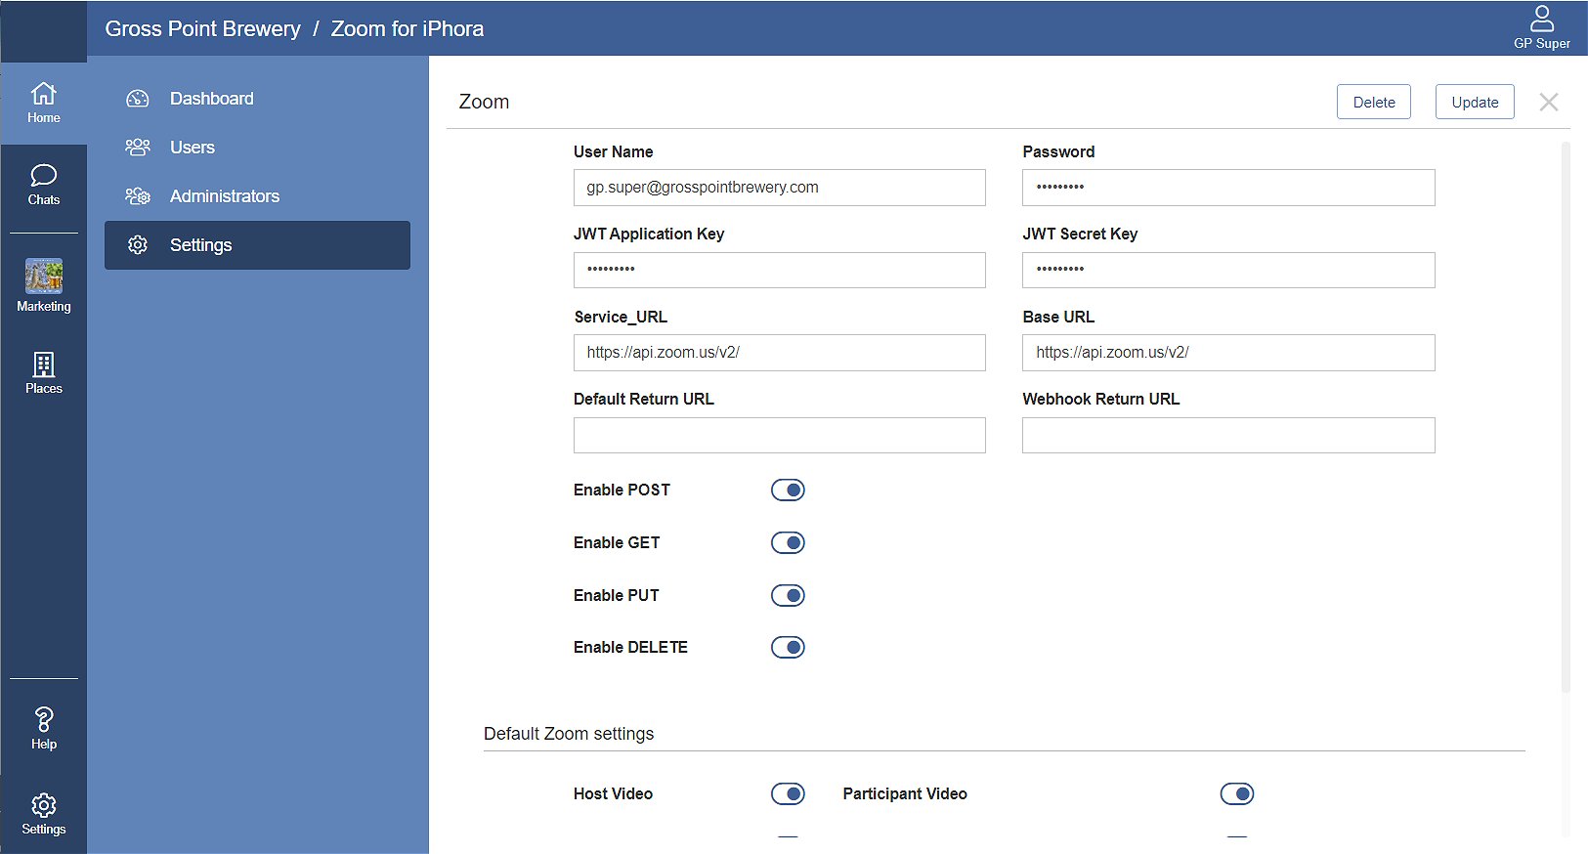This screenshot has width=1588, height=854.
Task: Toggle Enable GET switch
Action: [788, 542]
